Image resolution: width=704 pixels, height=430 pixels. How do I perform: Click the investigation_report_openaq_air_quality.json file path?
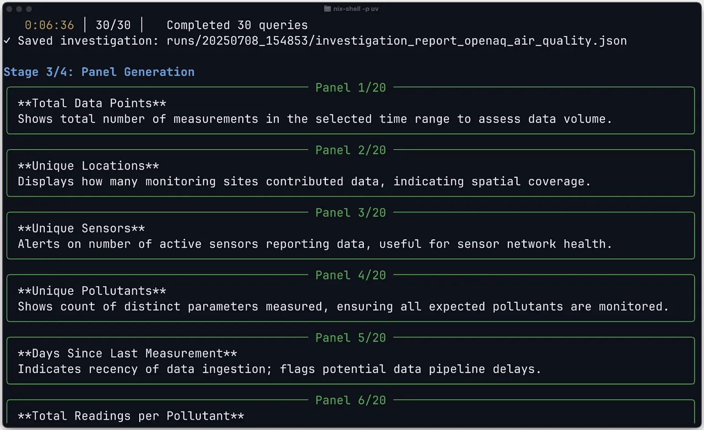coord(396,41)
